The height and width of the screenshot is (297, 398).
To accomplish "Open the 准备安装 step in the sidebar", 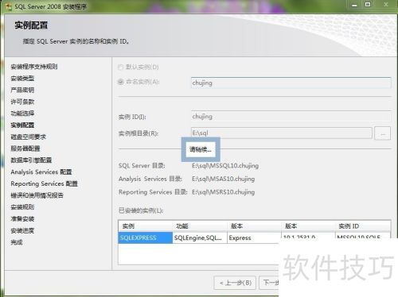I will pyautogui.click(x=22, y=219).
